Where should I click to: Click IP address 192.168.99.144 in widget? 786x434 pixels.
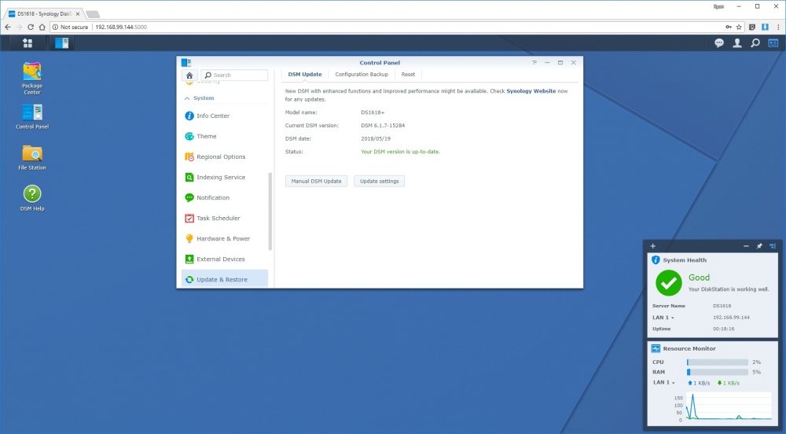click(x=731, y=318)
